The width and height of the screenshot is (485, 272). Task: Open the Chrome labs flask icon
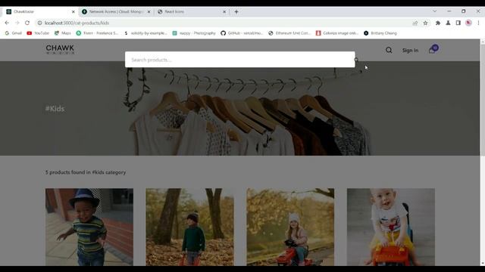[448, 23]
